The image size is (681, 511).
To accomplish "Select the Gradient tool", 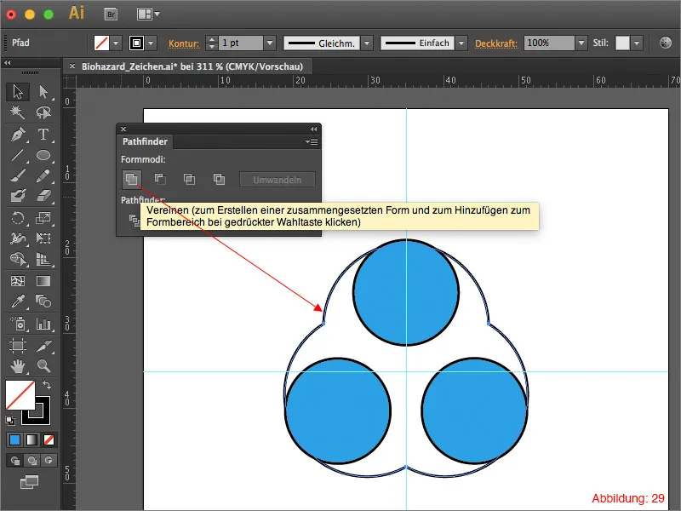I will (x=43, y=281).
